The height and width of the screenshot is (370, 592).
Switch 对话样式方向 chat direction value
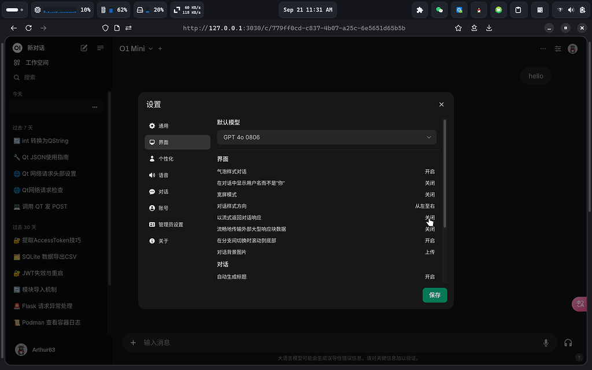tap(425, 206)
